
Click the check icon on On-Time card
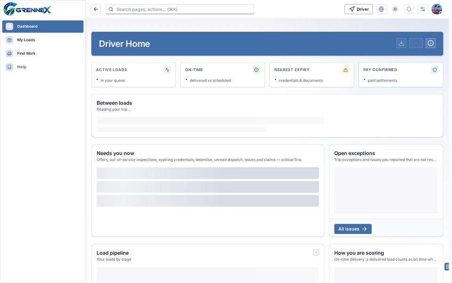click(x=256, y=70)
